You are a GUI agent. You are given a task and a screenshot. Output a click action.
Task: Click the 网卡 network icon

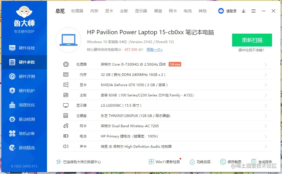coord(66,126)
